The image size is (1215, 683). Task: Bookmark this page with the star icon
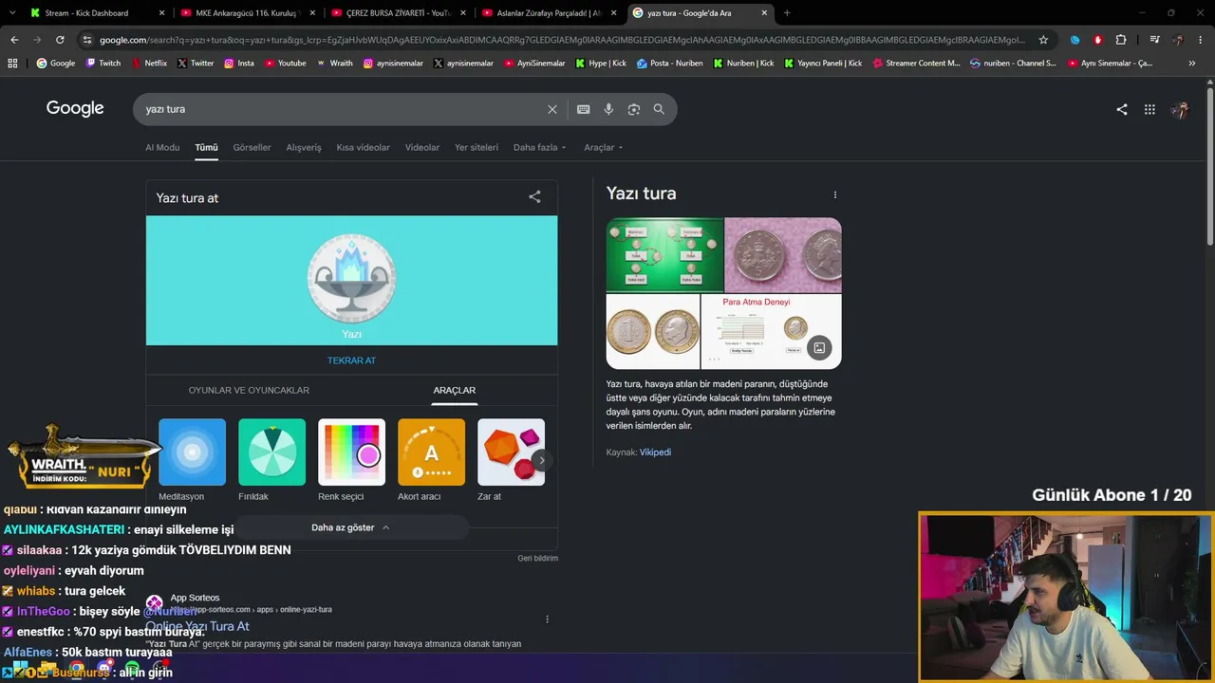tap(1043, 40)
